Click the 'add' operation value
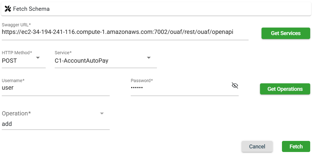Screen dimensions: 312x155 pyautogui.click(x=7, y=124)
